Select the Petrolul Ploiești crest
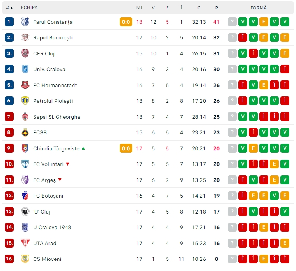296x271 pixels. (25, 101)
